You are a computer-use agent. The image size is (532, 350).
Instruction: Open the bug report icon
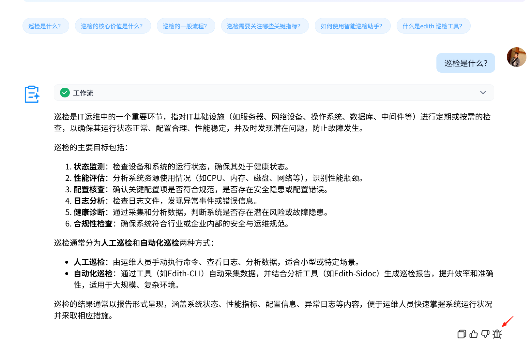tap(497, 334)
